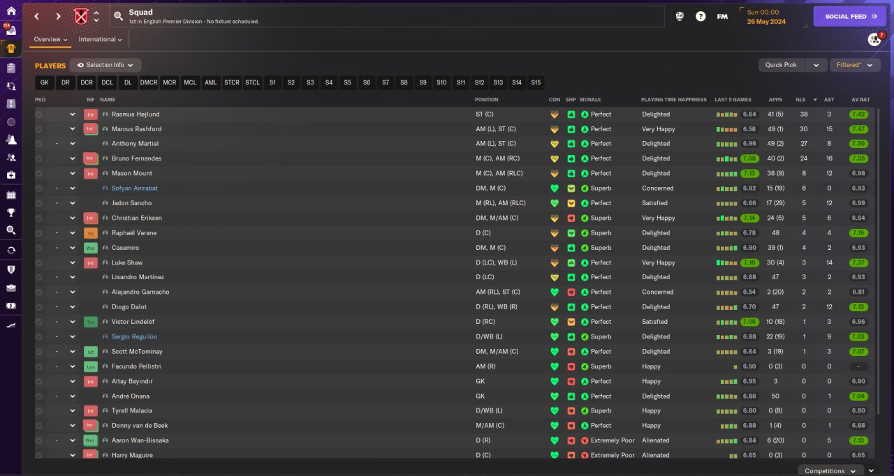The height and width of the screenshot is (476, 894).
Task: Expand the Quick Pick arrow dropdown
Action: 816,65
